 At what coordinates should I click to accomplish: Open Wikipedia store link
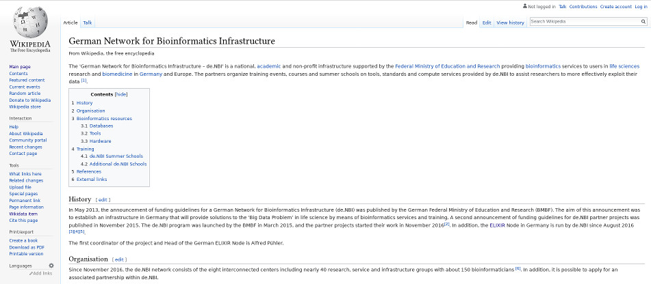25,106
